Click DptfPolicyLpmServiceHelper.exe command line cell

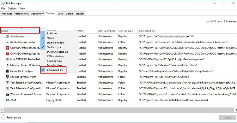pos(172,60)
